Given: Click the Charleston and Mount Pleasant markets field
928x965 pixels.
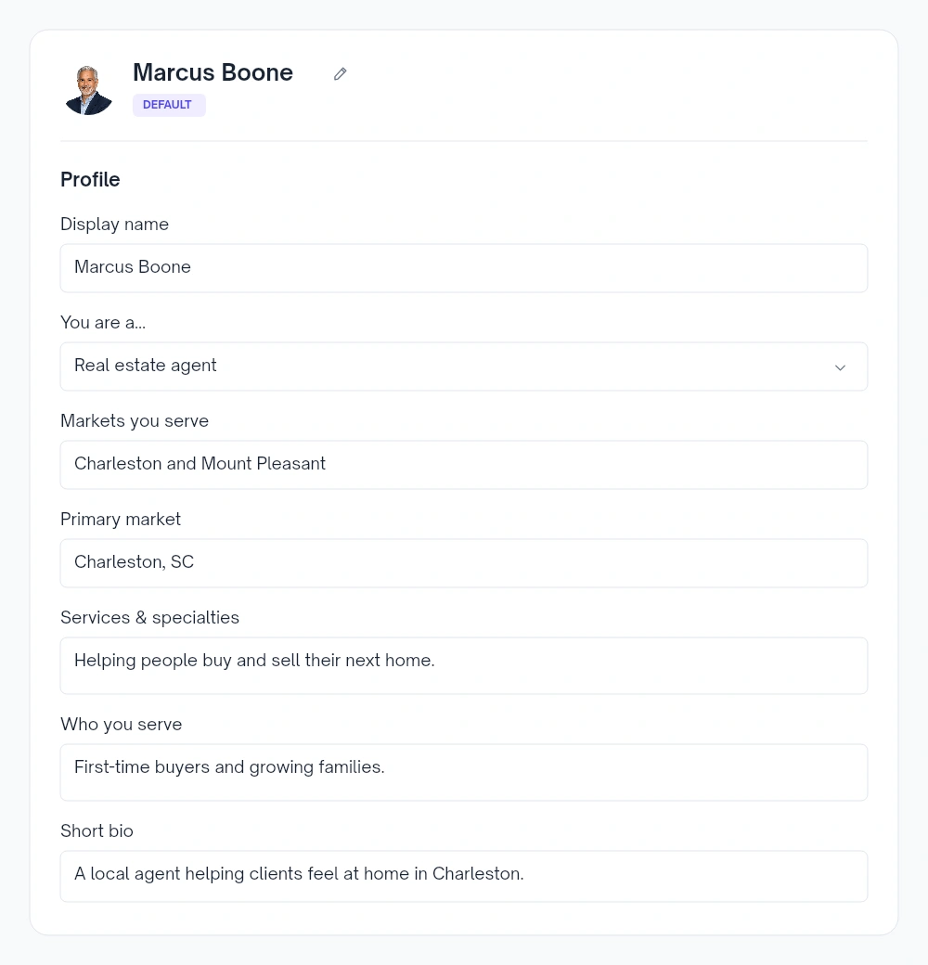Looking at the screenshot, I should (x=464, y=465).
